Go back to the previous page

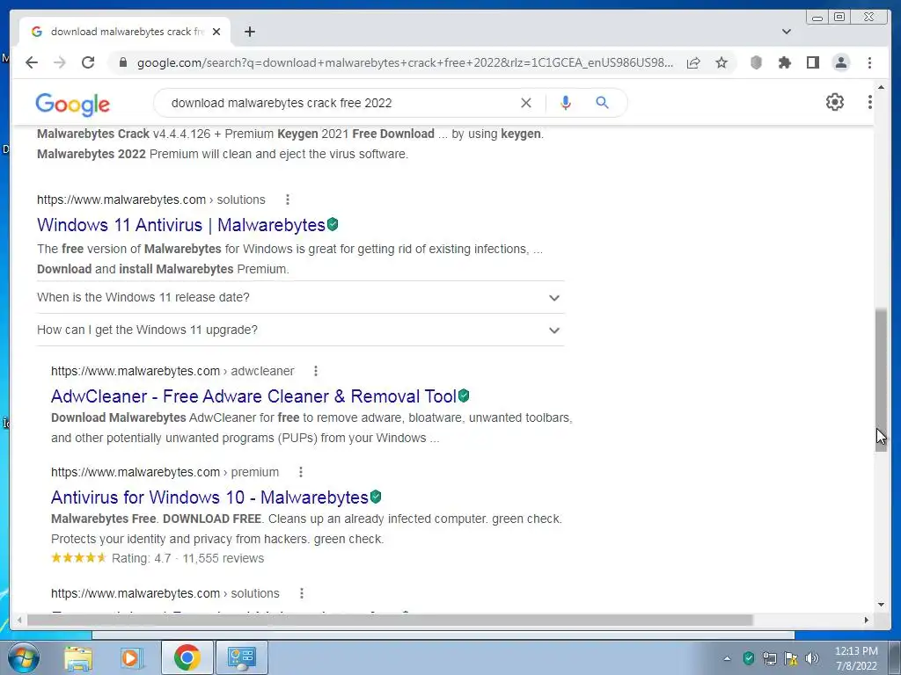coord(32,62)
